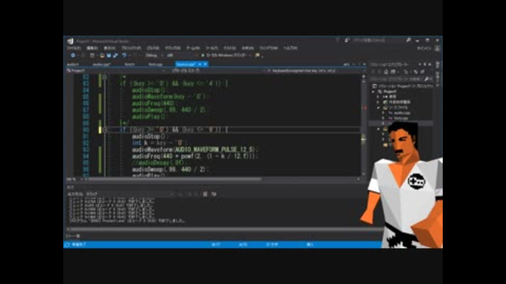Image resolution: width=506 pixels, height=284 pixels.
Task: Open the Project menu
Action: click(131, 48)
